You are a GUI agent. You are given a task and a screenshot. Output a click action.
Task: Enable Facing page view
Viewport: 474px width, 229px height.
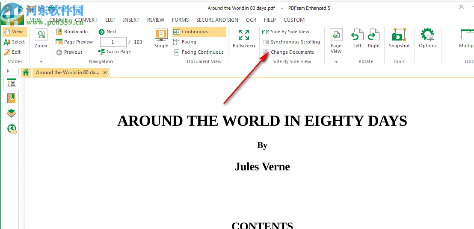coord(185,42)
